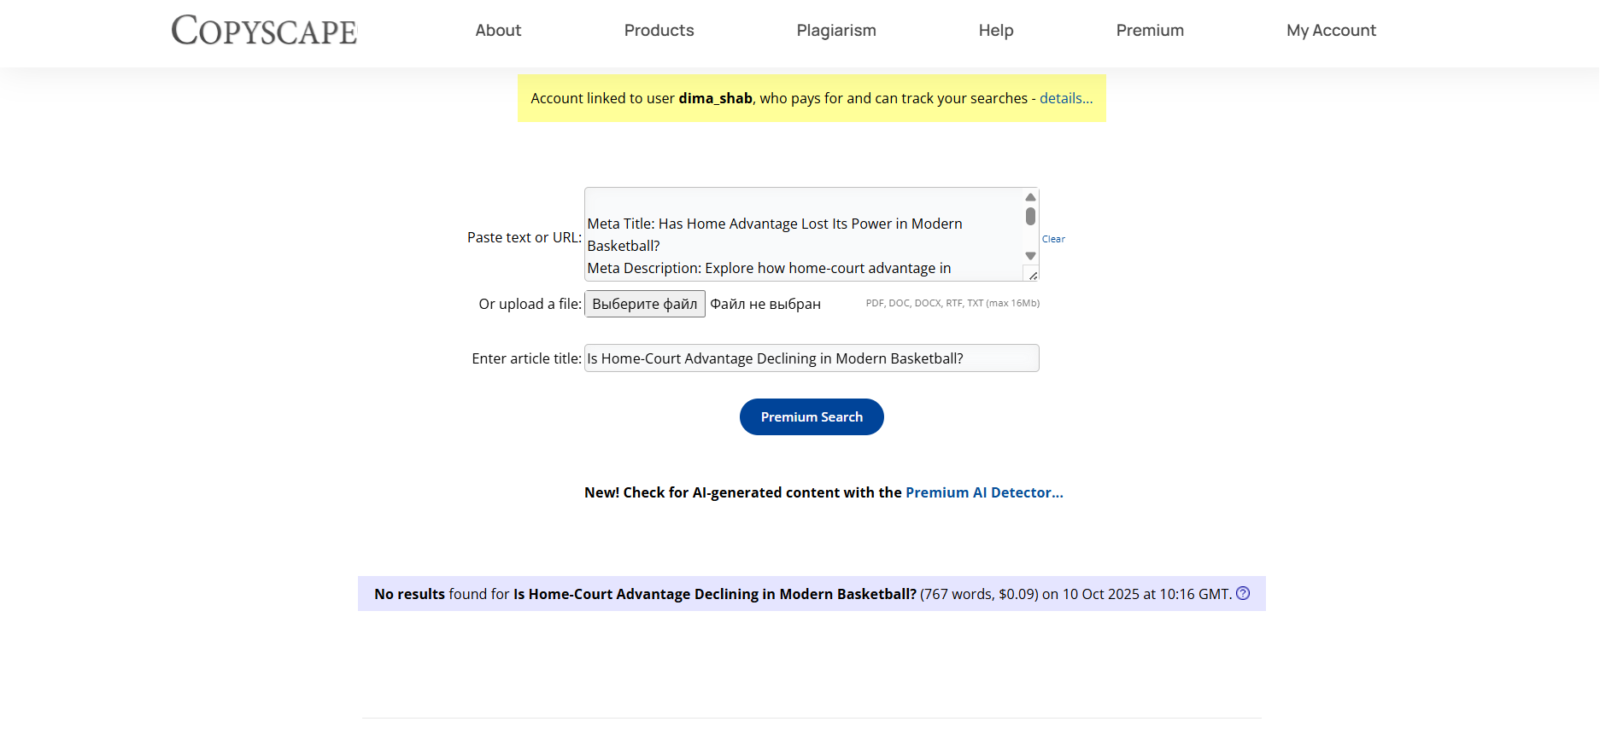Click the text box scrollbar thumb

[1030, 217]
